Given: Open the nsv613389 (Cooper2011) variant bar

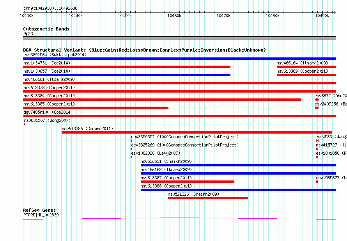Looking at the screenshot, I should click(306, 75).
